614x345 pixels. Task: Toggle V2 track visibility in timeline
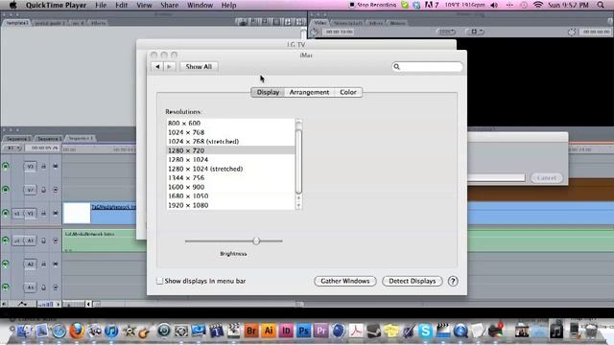(6, 190)
